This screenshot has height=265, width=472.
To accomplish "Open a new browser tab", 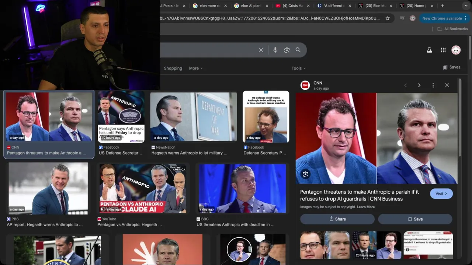I will pos(442,6).
